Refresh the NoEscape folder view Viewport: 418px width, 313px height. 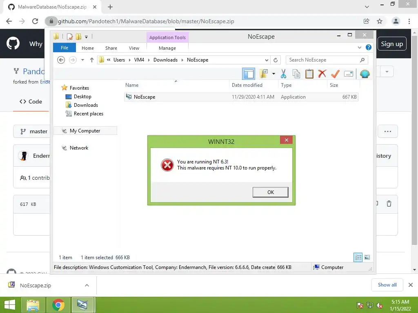click(276, 60)
